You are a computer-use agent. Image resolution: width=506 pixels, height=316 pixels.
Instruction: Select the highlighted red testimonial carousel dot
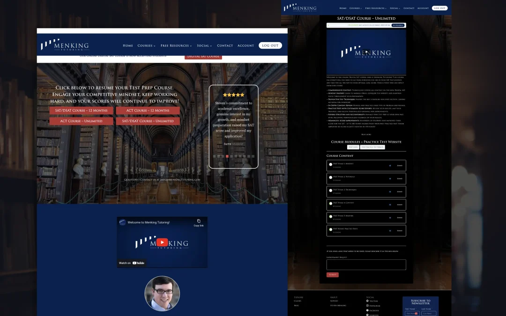coord(227,156)
